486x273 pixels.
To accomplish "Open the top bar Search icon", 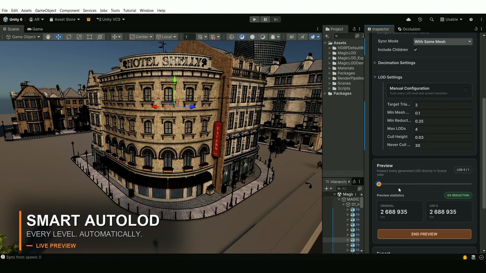I will coord(432,19).
